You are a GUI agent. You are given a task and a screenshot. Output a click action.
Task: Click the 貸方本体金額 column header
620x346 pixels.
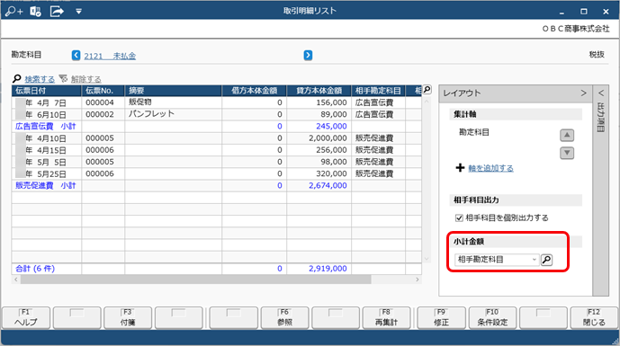[x=319, y=91]
